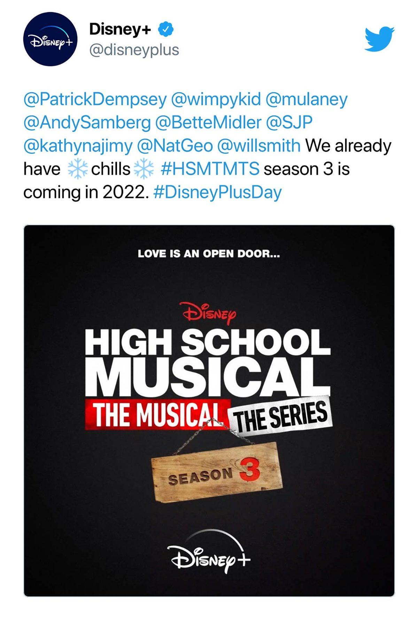Click the Disney+ profile avatar
Image resolution: width=418 pixels, height=617 pixels.
pos(50,39)
